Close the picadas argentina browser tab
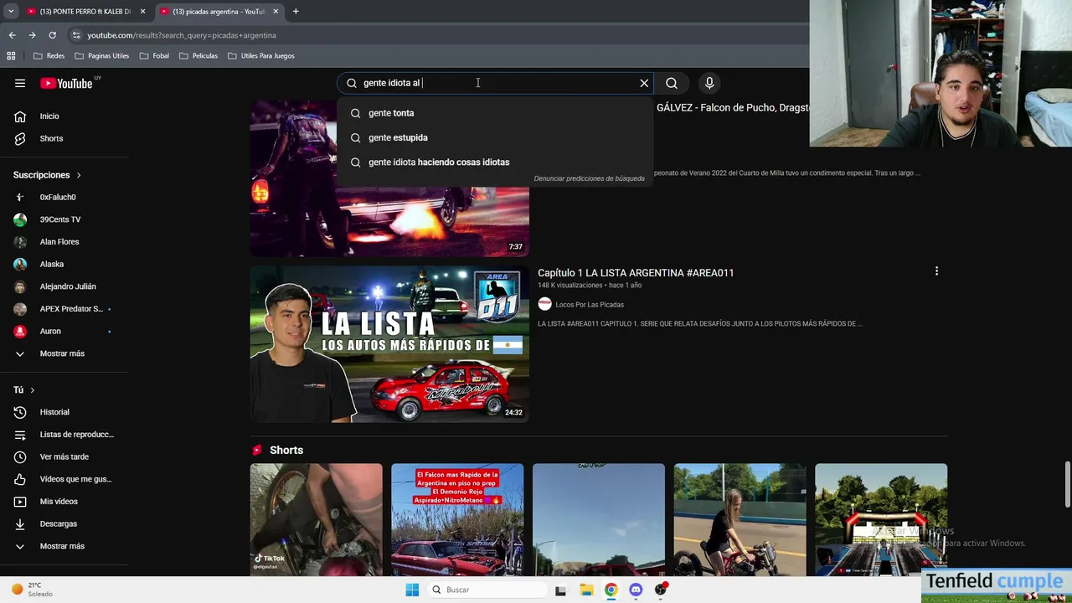The width and height of the screenshot is (1072, 603). [x=276, y=12]
